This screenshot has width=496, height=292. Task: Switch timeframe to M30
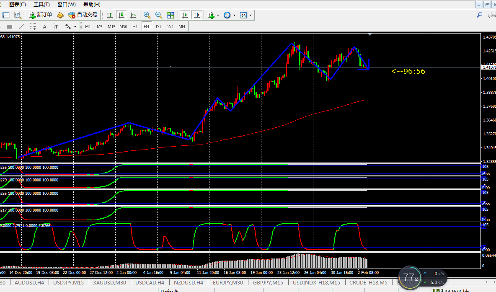point(123,26)
